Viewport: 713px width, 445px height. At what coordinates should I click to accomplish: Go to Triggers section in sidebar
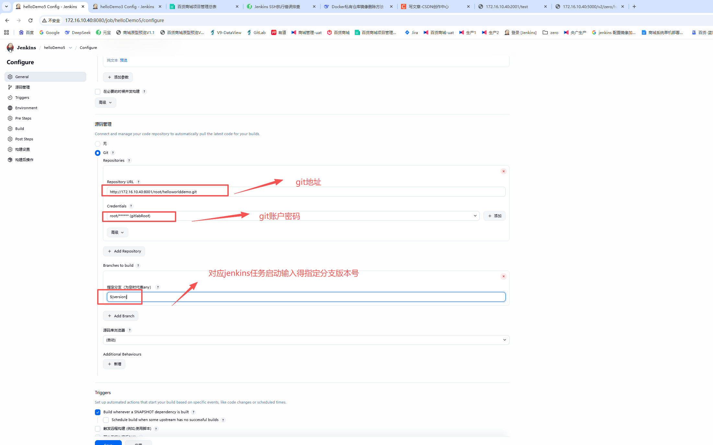(45, 98)
